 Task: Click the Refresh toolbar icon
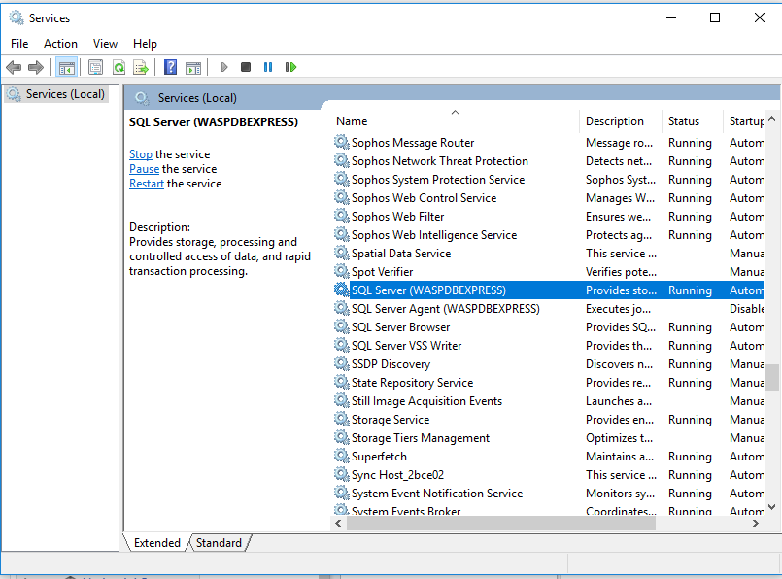(x=119, y=67)
